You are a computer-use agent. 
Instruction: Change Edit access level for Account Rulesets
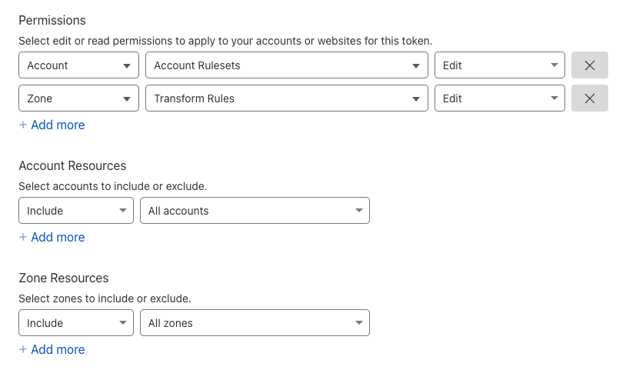499,65
